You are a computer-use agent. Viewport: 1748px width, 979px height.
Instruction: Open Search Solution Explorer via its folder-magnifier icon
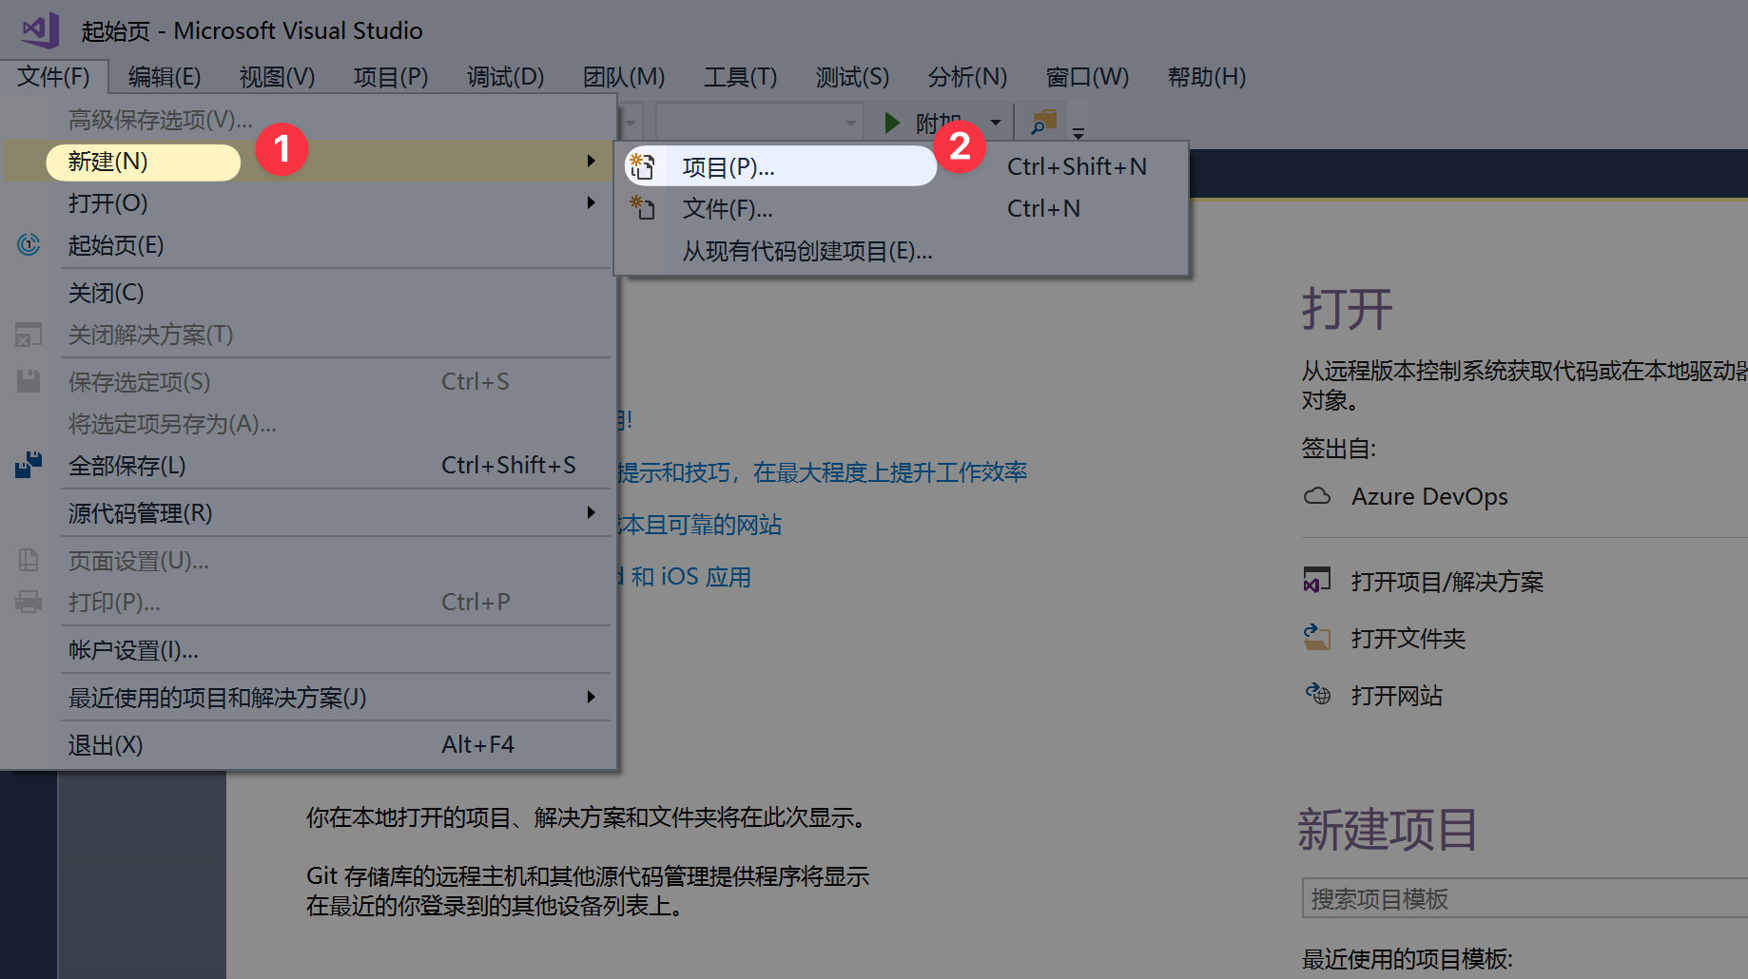coord(1043,122)
